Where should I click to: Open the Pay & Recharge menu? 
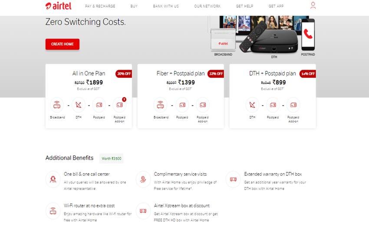(100, 6)
